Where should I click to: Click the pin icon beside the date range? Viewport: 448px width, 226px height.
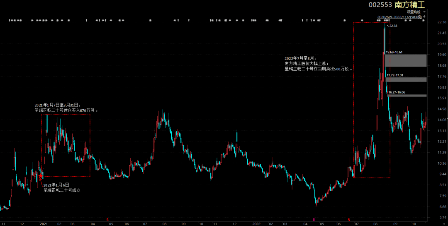[424, 17]
